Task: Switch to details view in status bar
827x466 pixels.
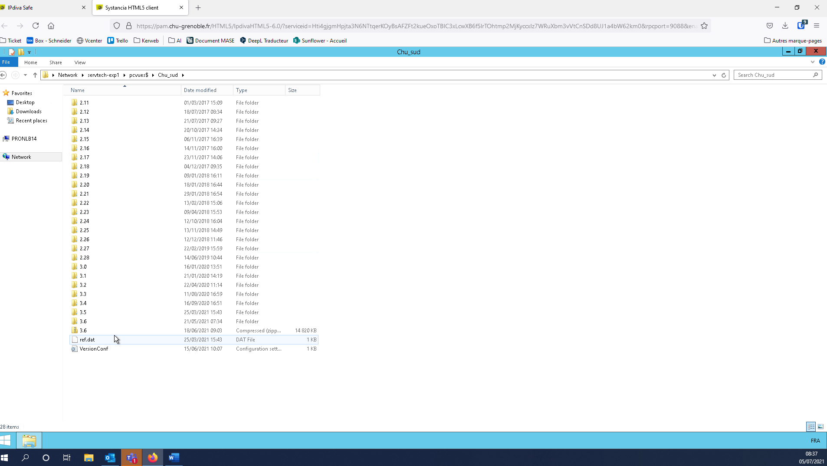Action: [x=811, y=427]
